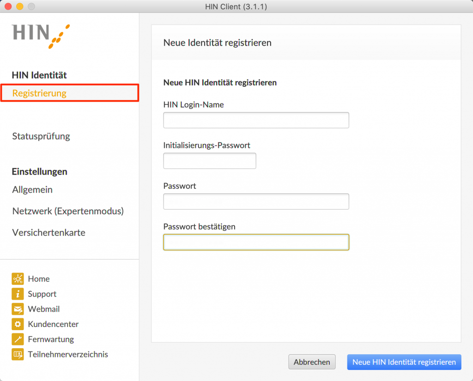Viewport: 473px width, 381px height.
Task: Open the Support link text
Action: click(42, 294)
